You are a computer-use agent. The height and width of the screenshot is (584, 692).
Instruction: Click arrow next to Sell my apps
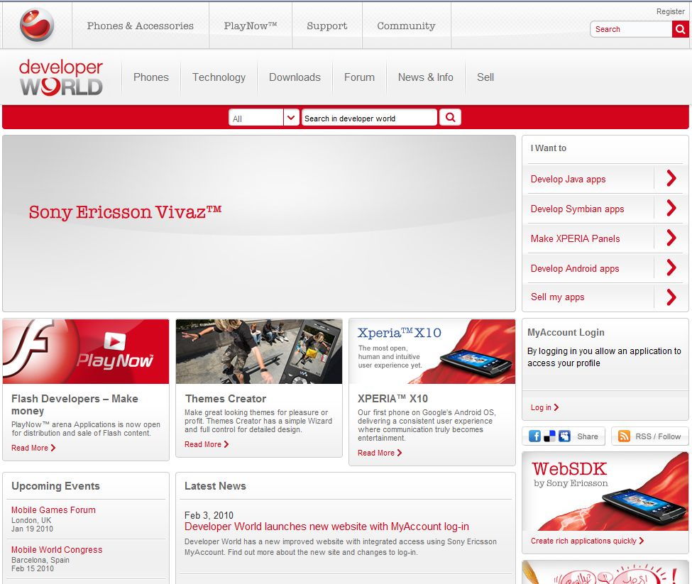(x=671, y=297)
